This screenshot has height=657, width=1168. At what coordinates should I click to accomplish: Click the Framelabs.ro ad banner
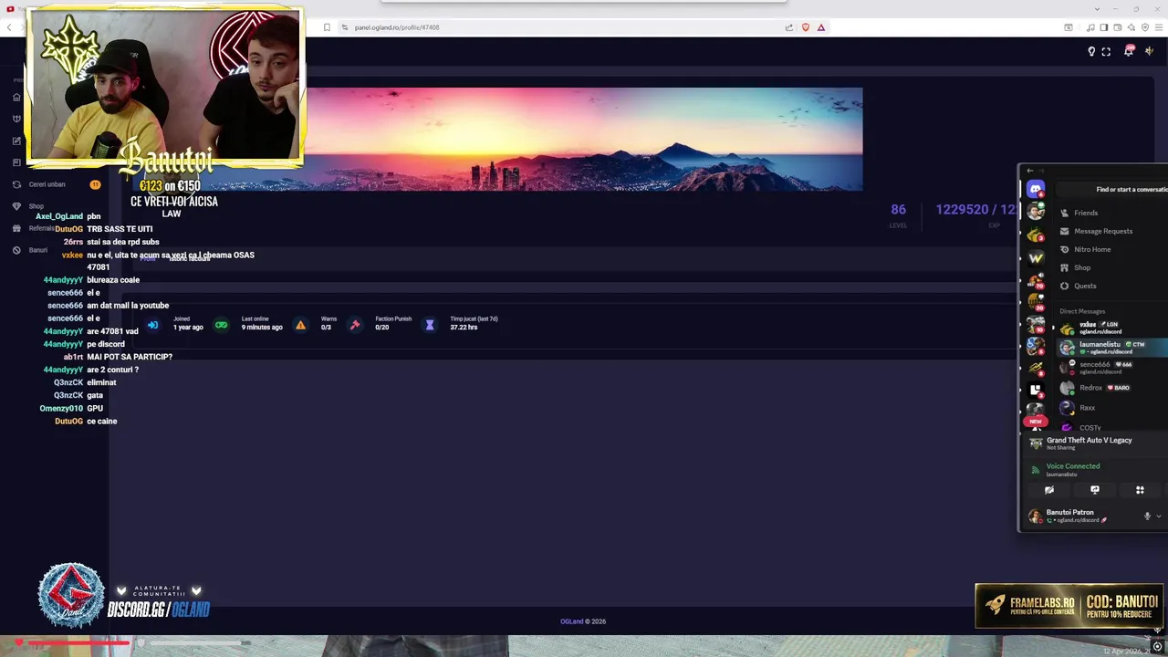[x=1069, y=606]
